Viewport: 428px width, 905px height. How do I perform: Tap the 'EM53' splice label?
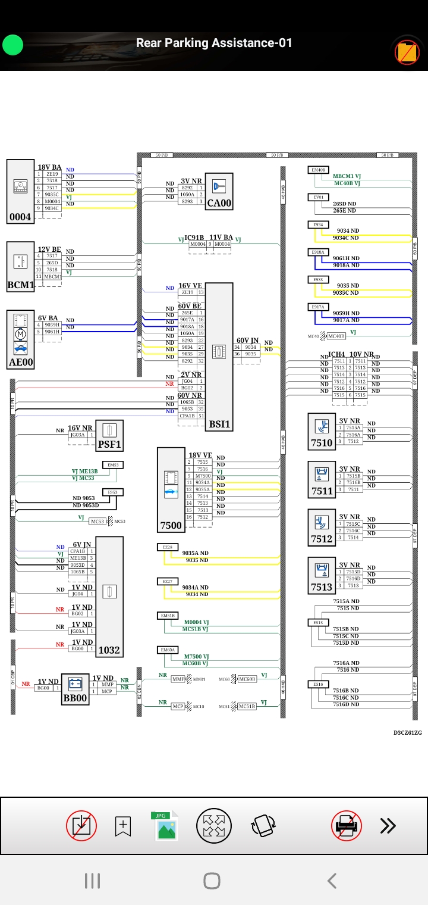113,465
